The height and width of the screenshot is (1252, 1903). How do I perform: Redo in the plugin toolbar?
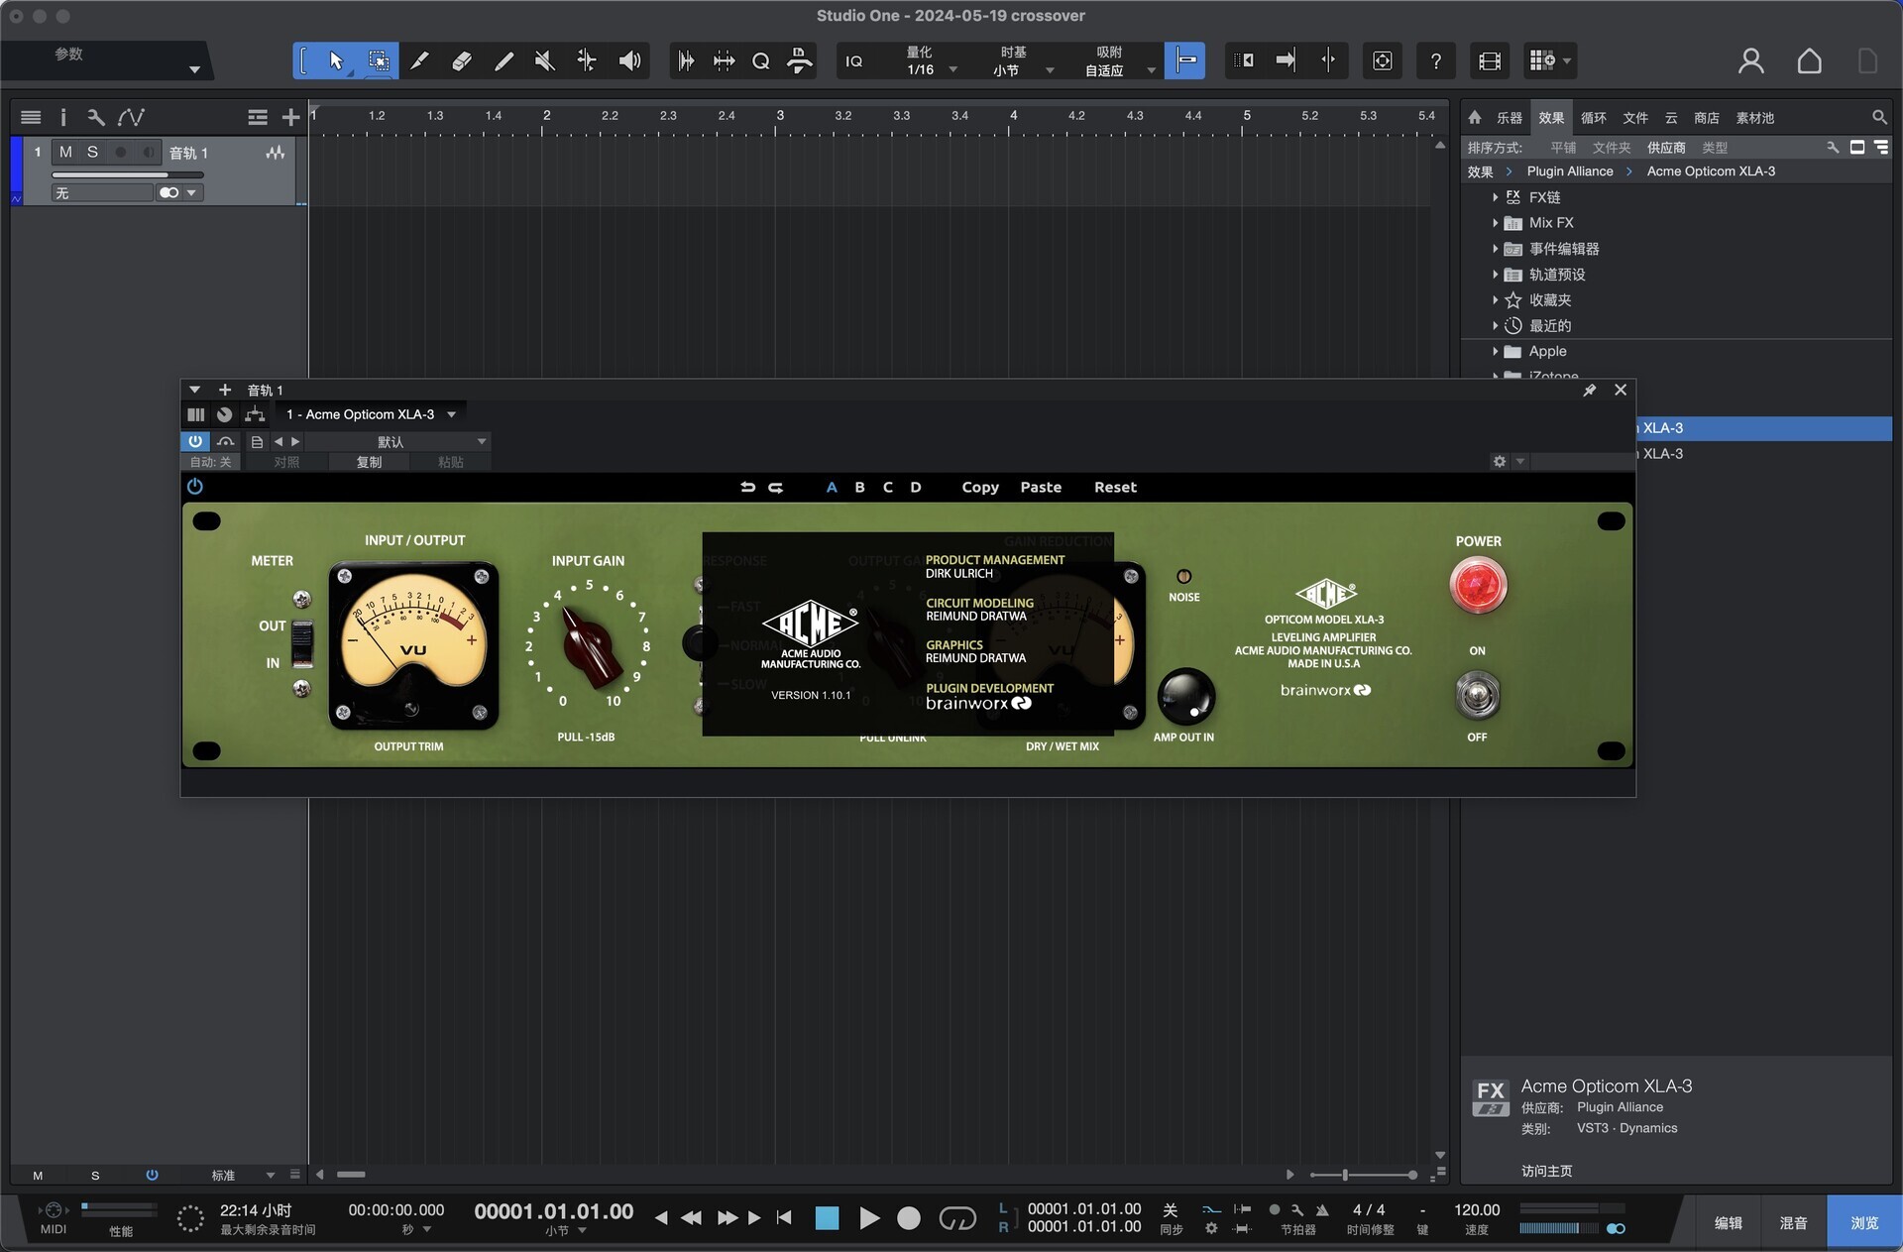click(x=776, y=487)
